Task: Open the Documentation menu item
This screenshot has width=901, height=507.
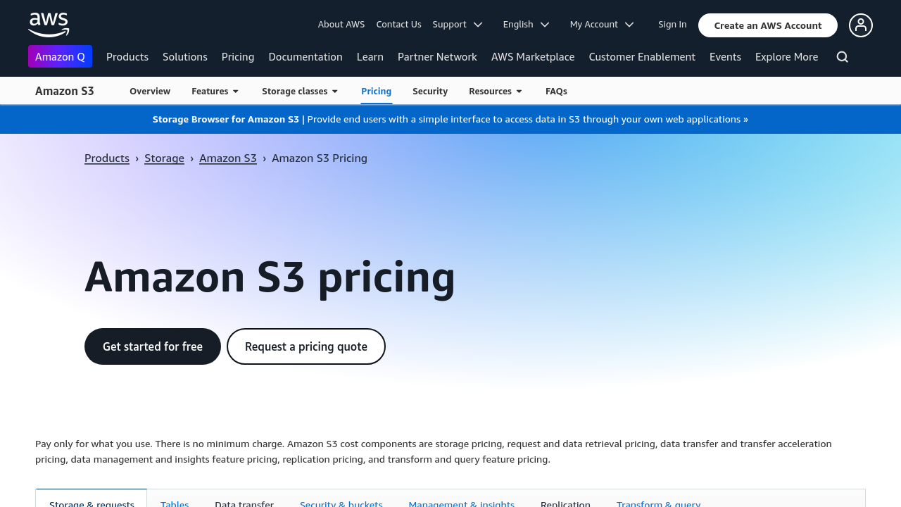Action: coord(305,57)
